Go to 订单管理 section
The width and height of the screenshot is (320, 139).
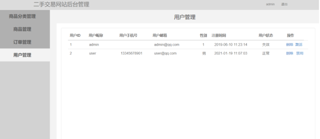point(22,42)
